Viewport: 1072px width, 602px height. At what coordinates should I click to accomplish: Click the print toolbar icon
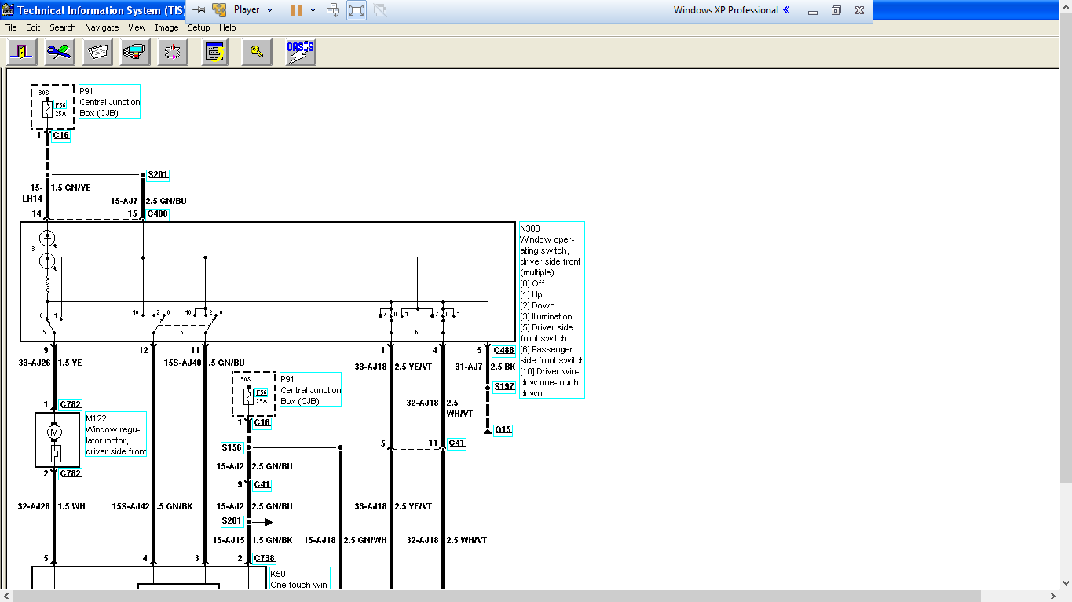click(135, 52)
